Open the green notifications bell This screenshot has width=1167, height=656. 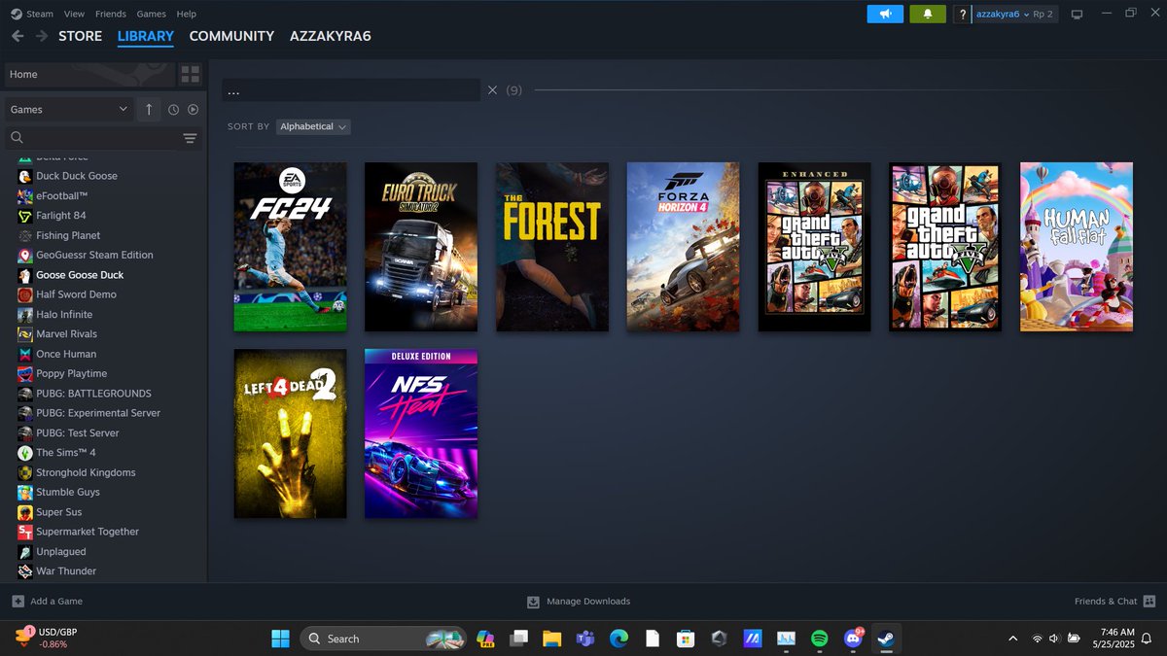click(x=928, y=15)
